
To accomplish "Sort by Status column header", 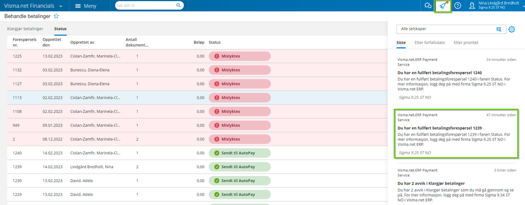I will [214, 42].
